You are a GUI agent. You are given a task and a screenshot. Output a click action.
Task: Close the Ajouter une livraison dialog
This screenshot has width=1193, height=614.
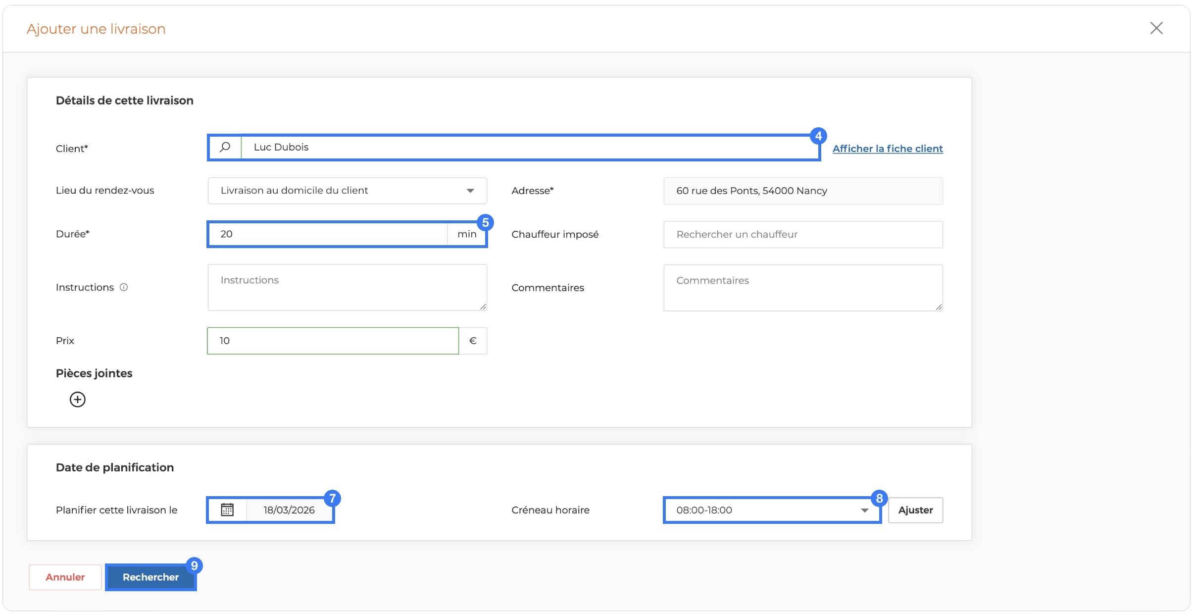(x=1156, y=28)
